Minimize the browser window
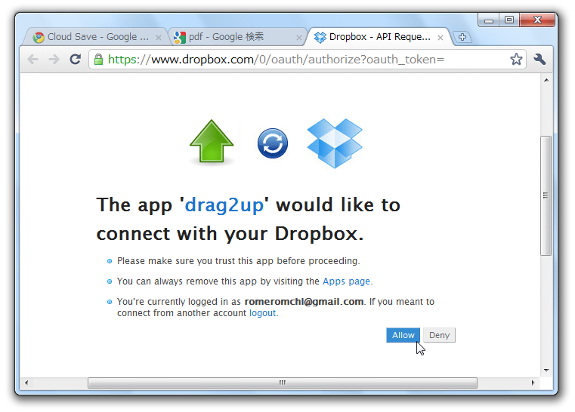 [488, 20]
